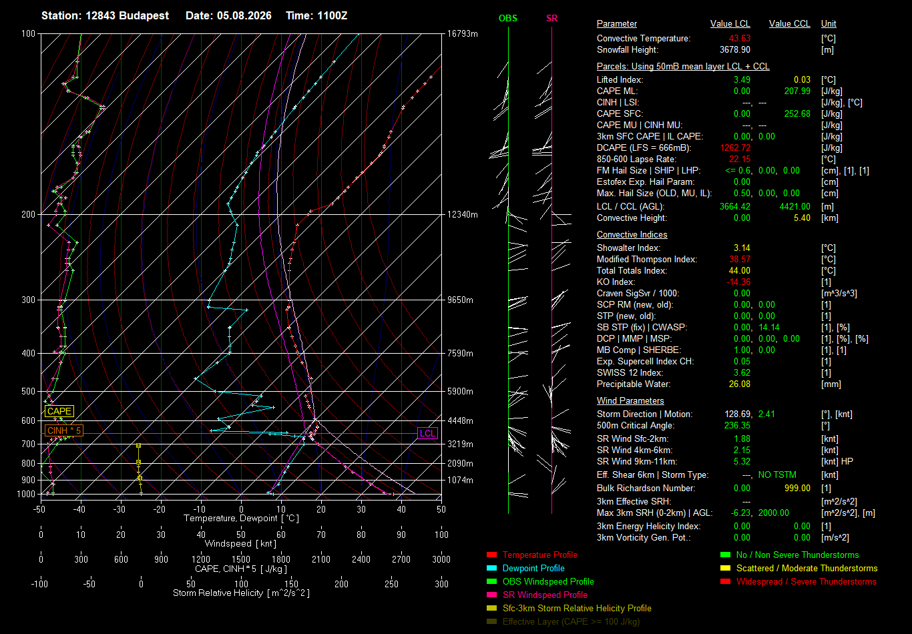Click the red Temperature Profile legend swatch

click(492, 555)
